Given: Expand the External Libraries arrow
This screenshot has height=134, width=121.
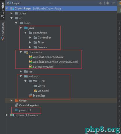Looking at the screenshot, I should click(7, 115).
